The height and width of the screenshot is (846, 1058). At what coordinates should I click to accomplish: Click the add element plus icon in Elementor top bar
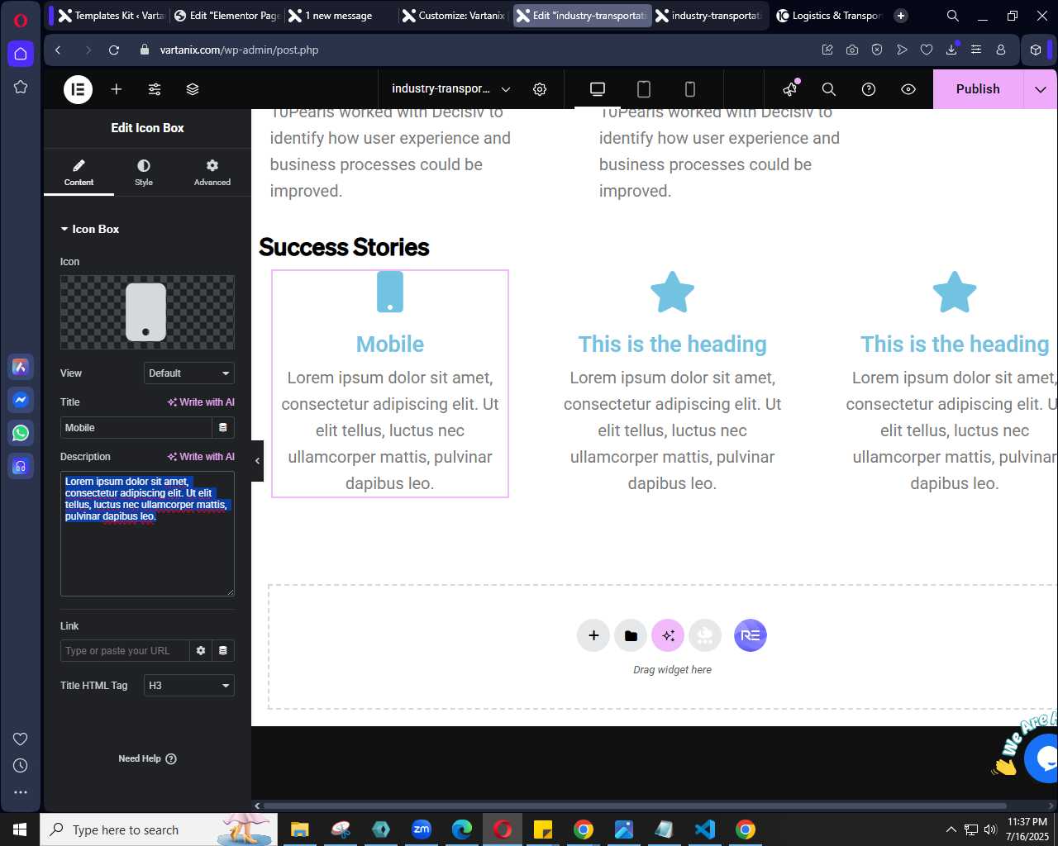coord(117,89)
